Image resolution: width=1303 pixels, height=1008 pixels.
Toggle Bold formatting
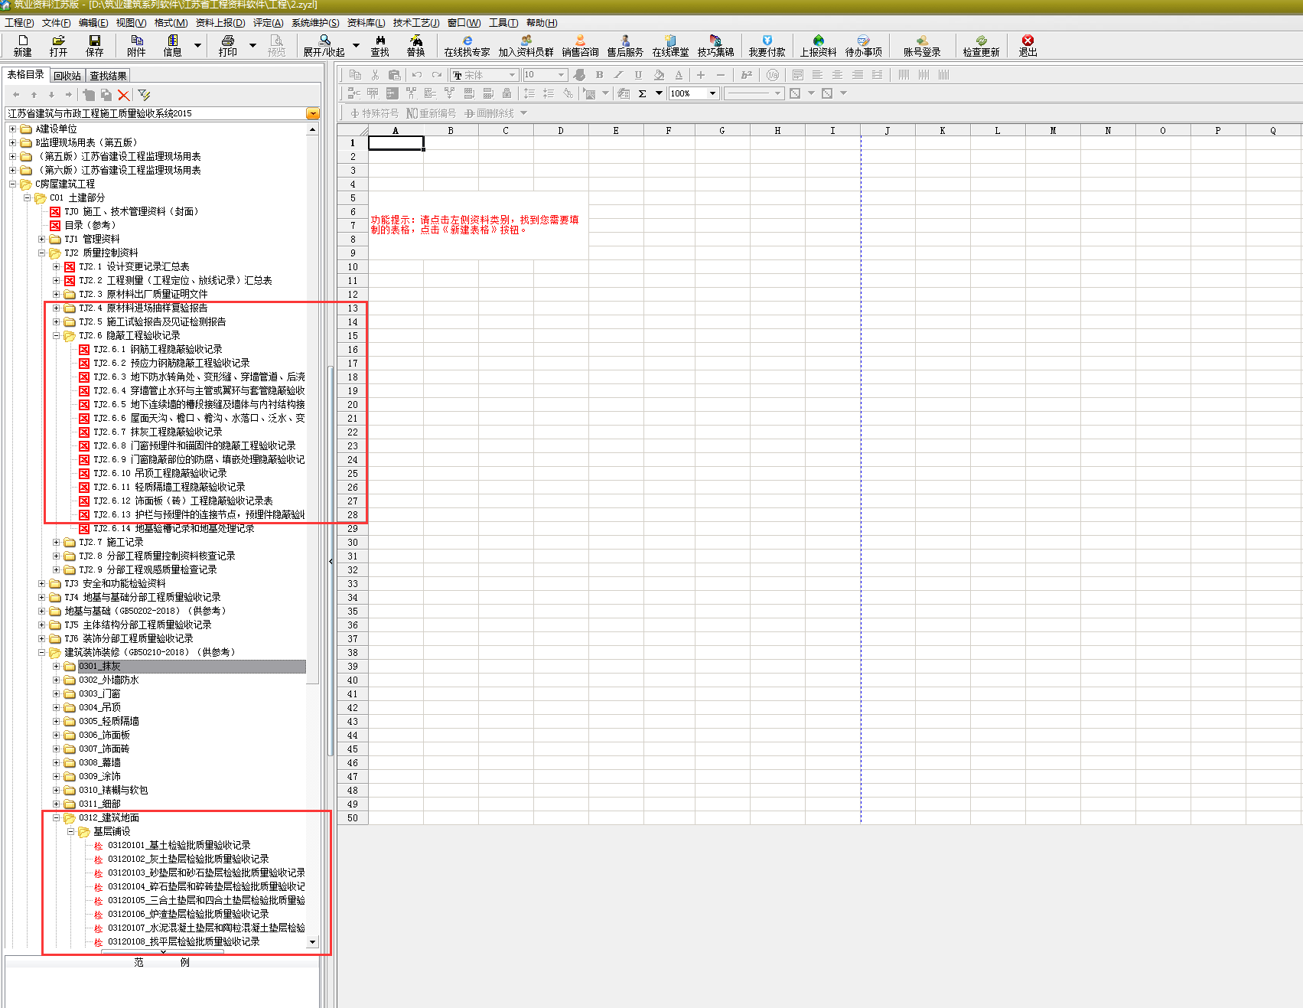coord(599,75)
